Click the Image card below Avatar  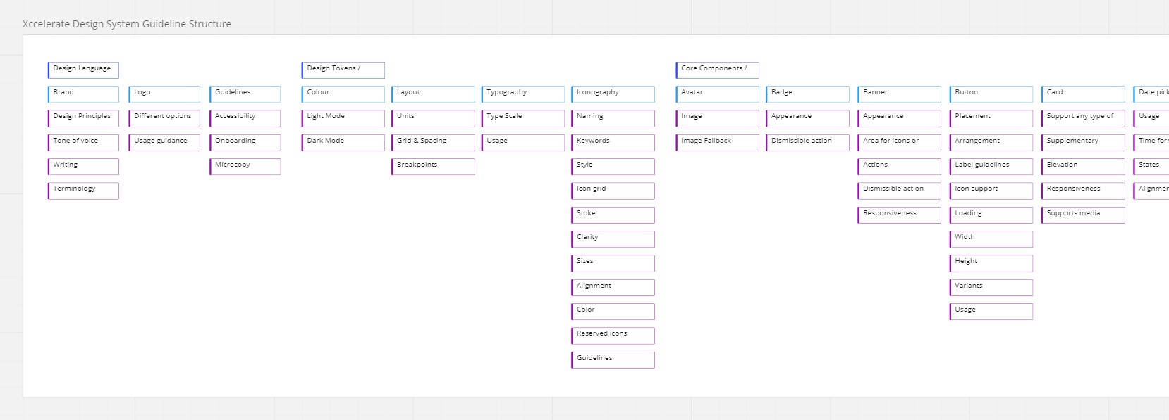pyautogui.click(x=717, y=118)
